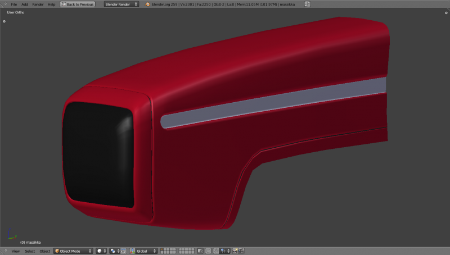Toggle the snap during transform icon
Screen dimensions: 450x255
pyautogui.click(x=217, y=251)
